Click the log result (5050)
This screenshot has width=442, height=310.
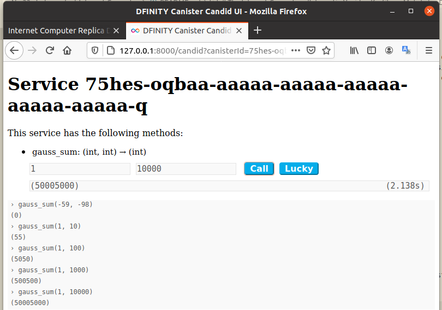click(x=22, y=259)
